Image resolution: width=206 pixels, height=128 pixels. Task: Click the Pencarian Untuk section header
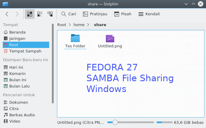click(19, 95)
